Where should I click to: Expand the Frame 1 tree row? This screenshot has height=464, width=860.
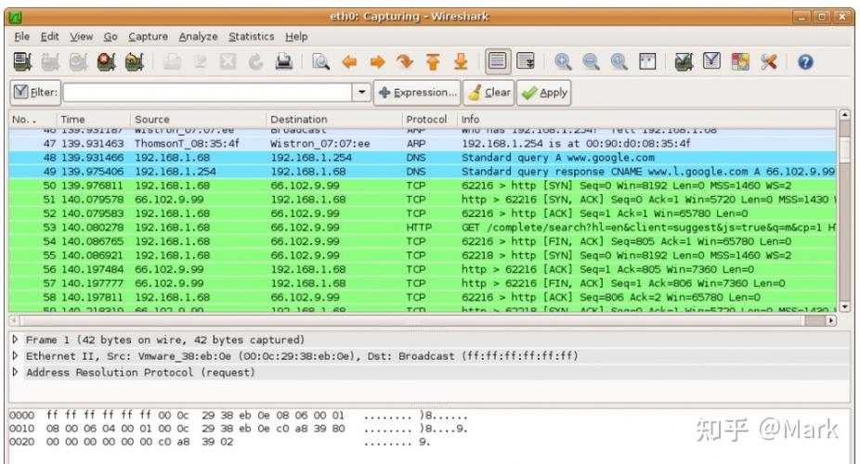tap(16, 340)
